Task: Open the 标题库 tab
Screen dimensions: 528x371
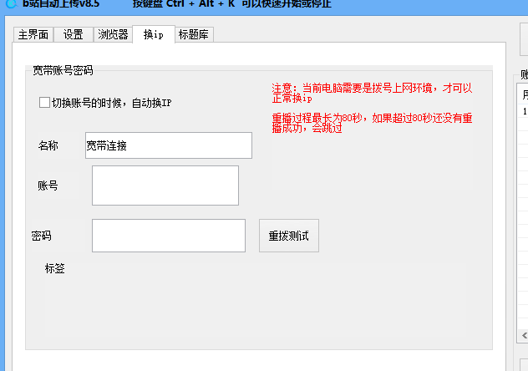Action: click(194, 34)
